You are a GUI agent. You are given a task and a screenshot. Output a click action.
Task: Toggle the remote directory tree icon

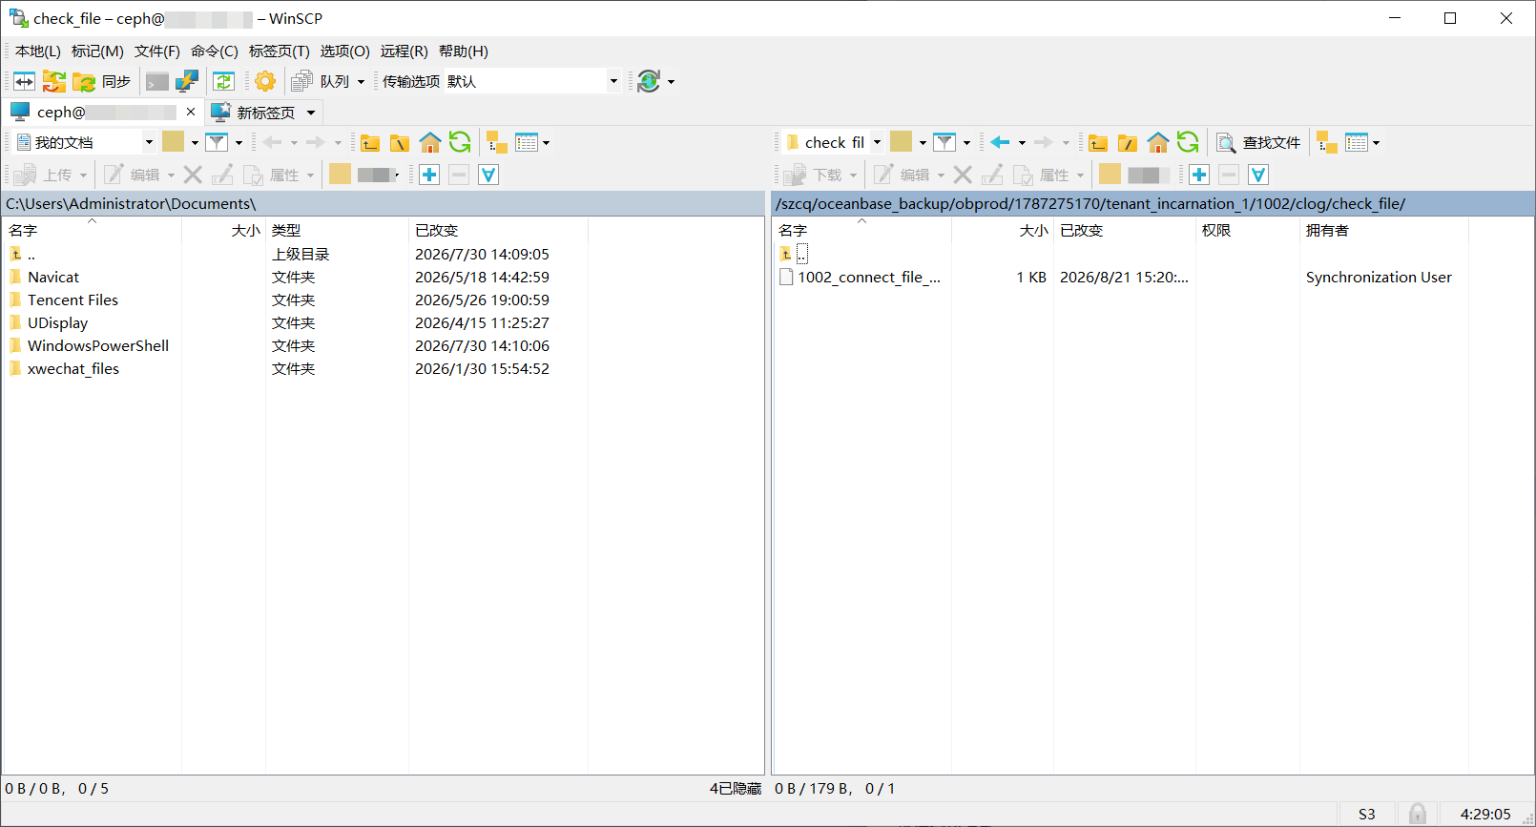1327,143
